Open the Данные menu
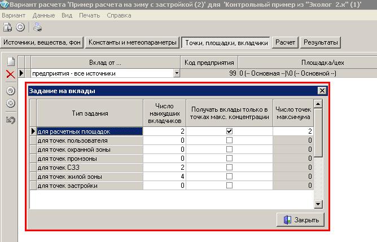The image size is (377, 242). [43, 15]
